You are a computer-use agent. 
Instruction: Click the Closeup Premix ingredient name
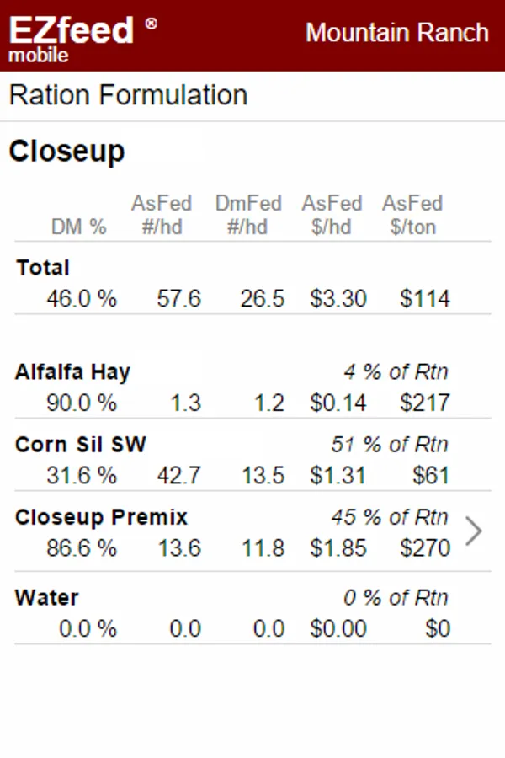point(101,517)
